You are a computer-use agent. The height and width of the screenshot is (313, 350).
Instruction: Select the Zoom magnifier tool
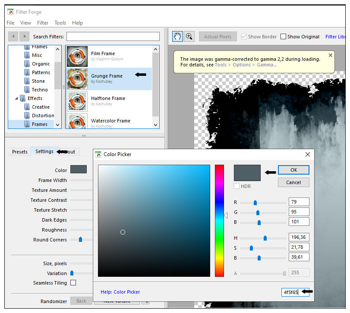point(189,36)
